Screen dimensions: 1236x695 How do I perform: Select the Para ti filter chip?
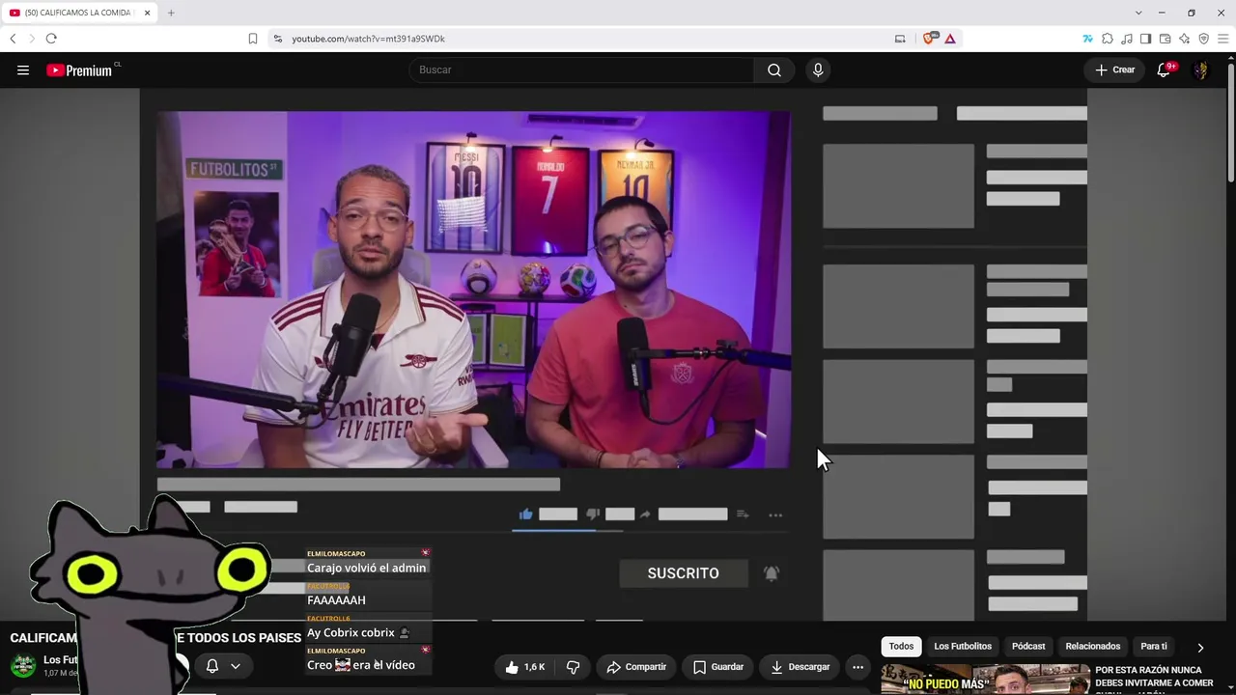click(1154, 647)
